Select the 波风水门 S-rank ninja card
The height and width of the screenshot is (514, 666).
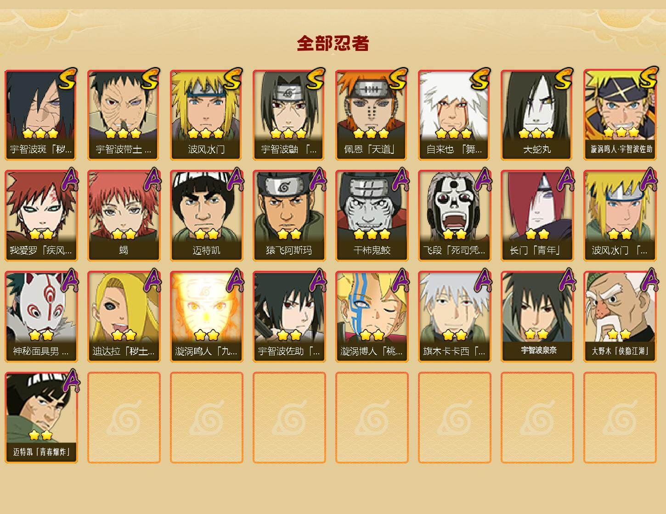[x=206, y=115]
